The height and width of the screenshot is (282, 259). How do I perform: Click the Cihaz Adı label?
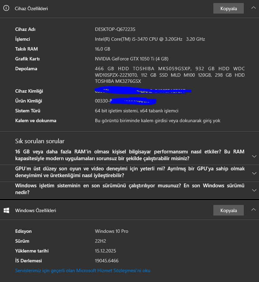(x=25, y=29)
